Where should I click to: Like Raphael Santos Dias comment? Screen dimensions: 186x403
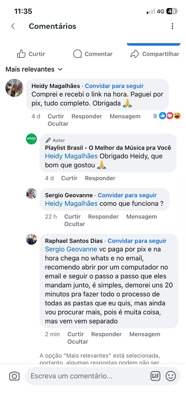click(76, 334)
